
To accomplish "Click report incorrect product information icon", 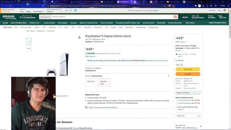I will point(86,107).
